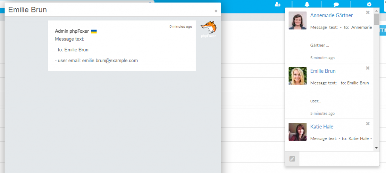Open Emilie Brun's name link in message list
This screenshot has height=173, width=386.
(x=323, y=71)
